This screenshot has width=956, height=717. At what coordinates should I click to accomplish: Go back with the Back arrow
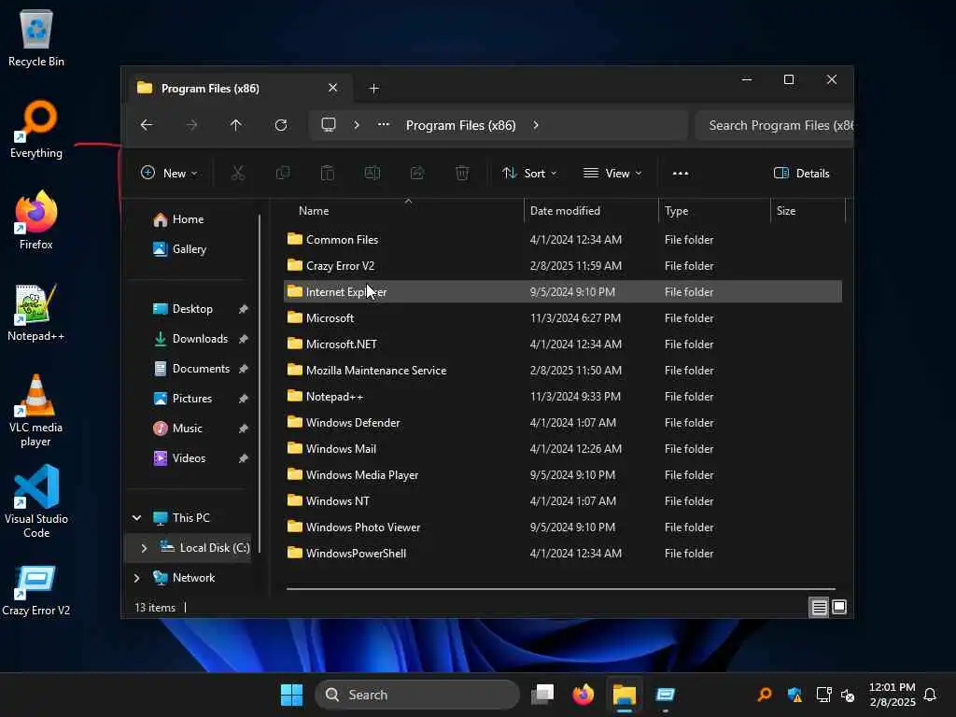147,125
